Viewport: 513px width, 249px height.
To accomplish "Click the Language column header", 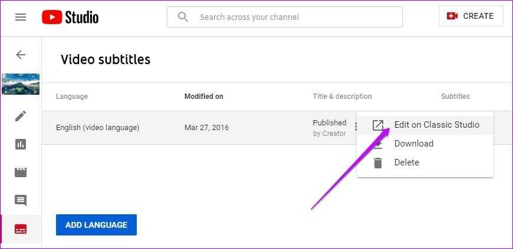I will [71, 97].
